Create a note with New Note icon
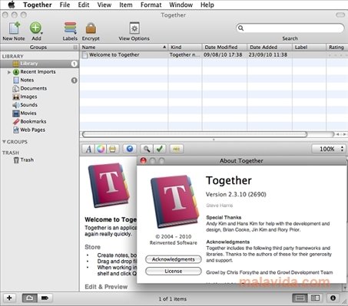 click(x=15, y=28)
